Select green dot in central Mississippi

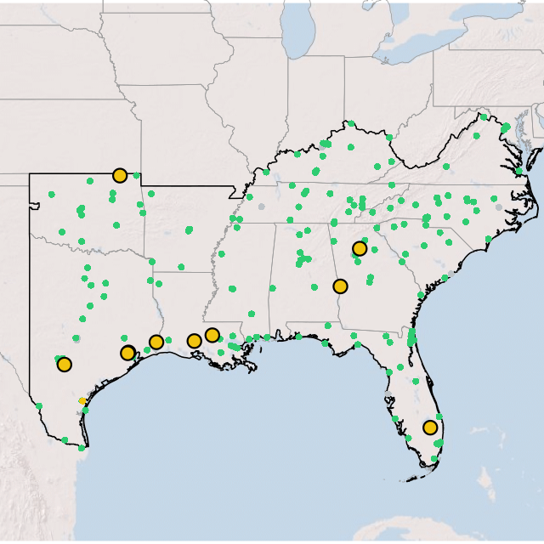click(x=232, y=289)
